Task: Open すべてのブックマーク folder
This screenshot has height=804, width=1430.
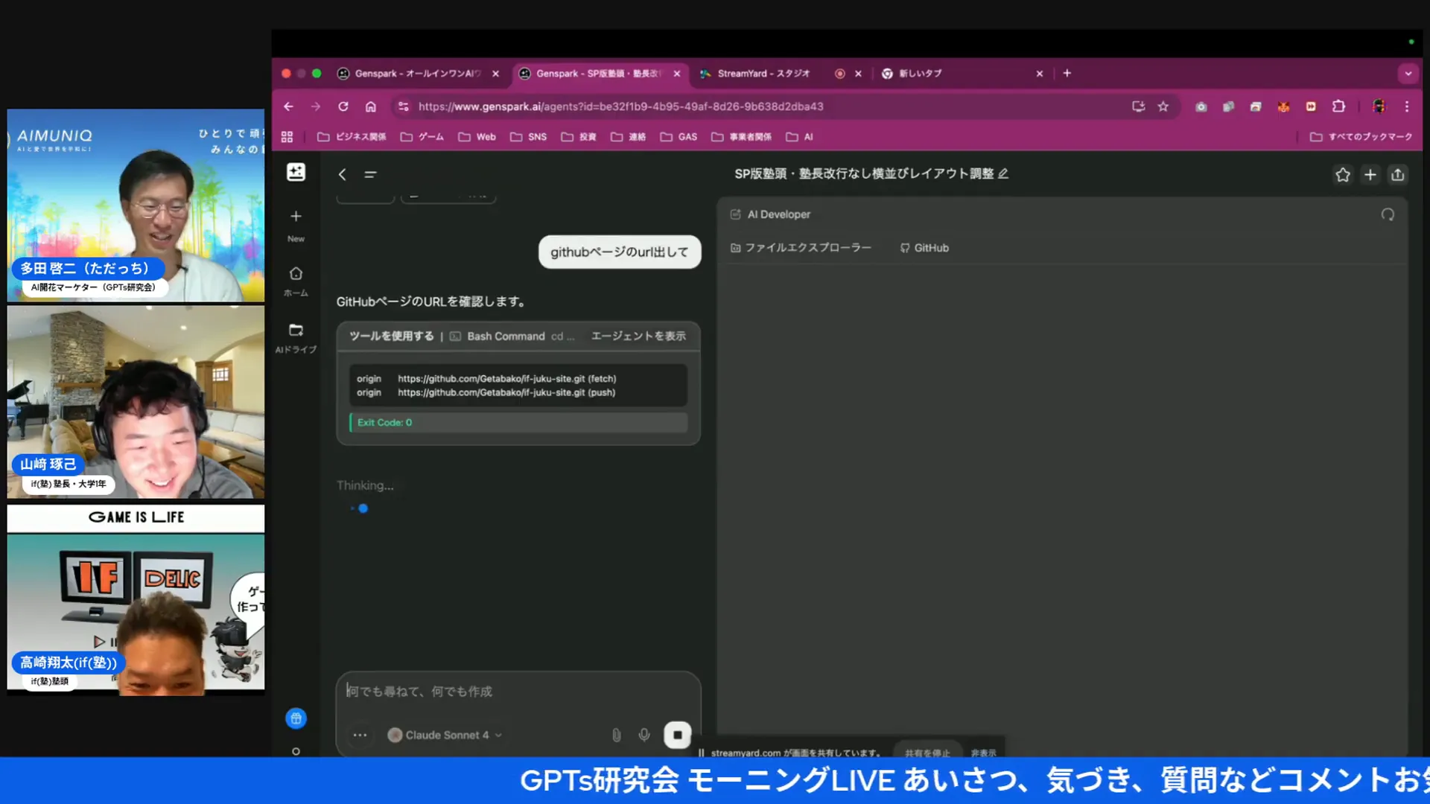Action: pos(1361,137)
